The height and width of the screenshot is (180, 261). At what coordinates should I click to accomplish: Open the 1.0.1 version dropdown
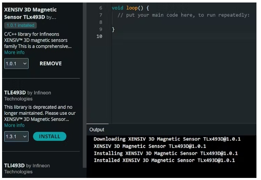[x=16, y=64]
